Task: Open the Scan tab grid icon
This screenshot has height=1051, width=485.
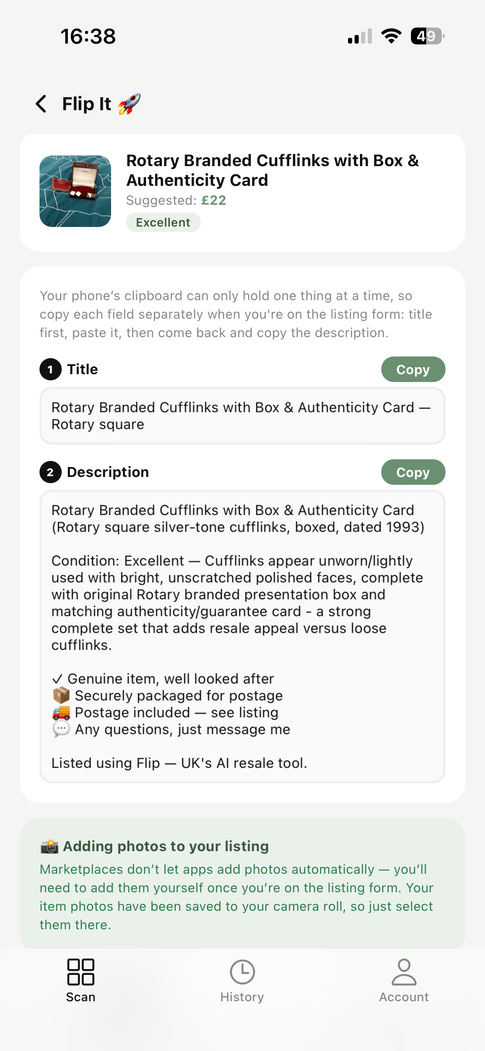Action: [x=81, y=972]
